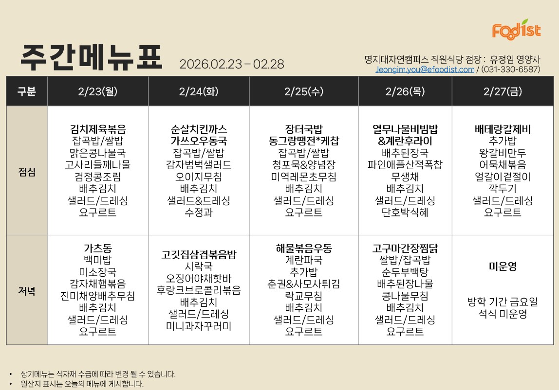
Task: Select the 2/27(금) column header
Action: pos(503,91)
